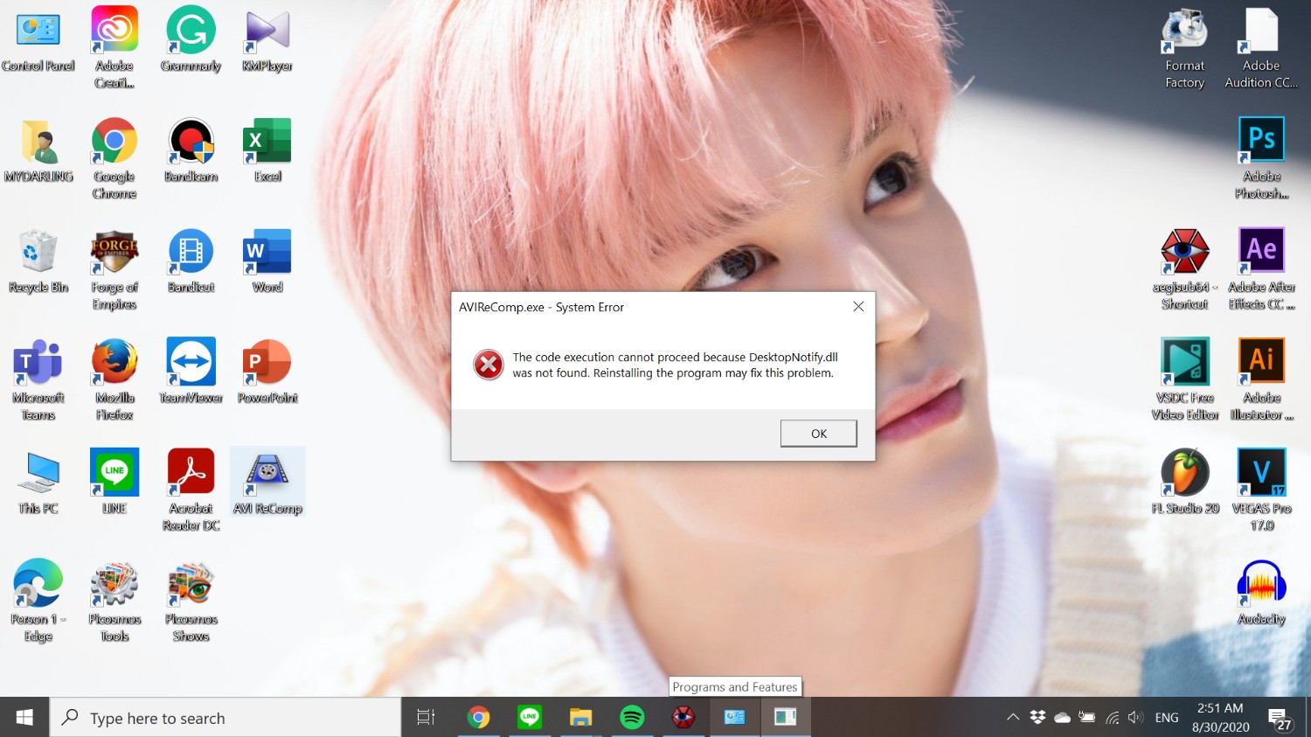
Task: Select the Excel desktop icon
Action: click(267, 150)
